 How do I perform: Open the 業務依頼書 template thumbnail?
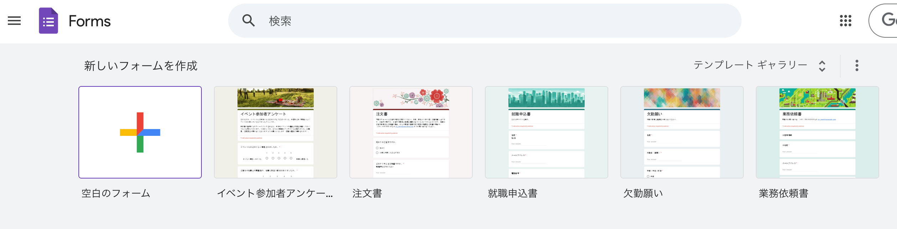click(817, 132)
